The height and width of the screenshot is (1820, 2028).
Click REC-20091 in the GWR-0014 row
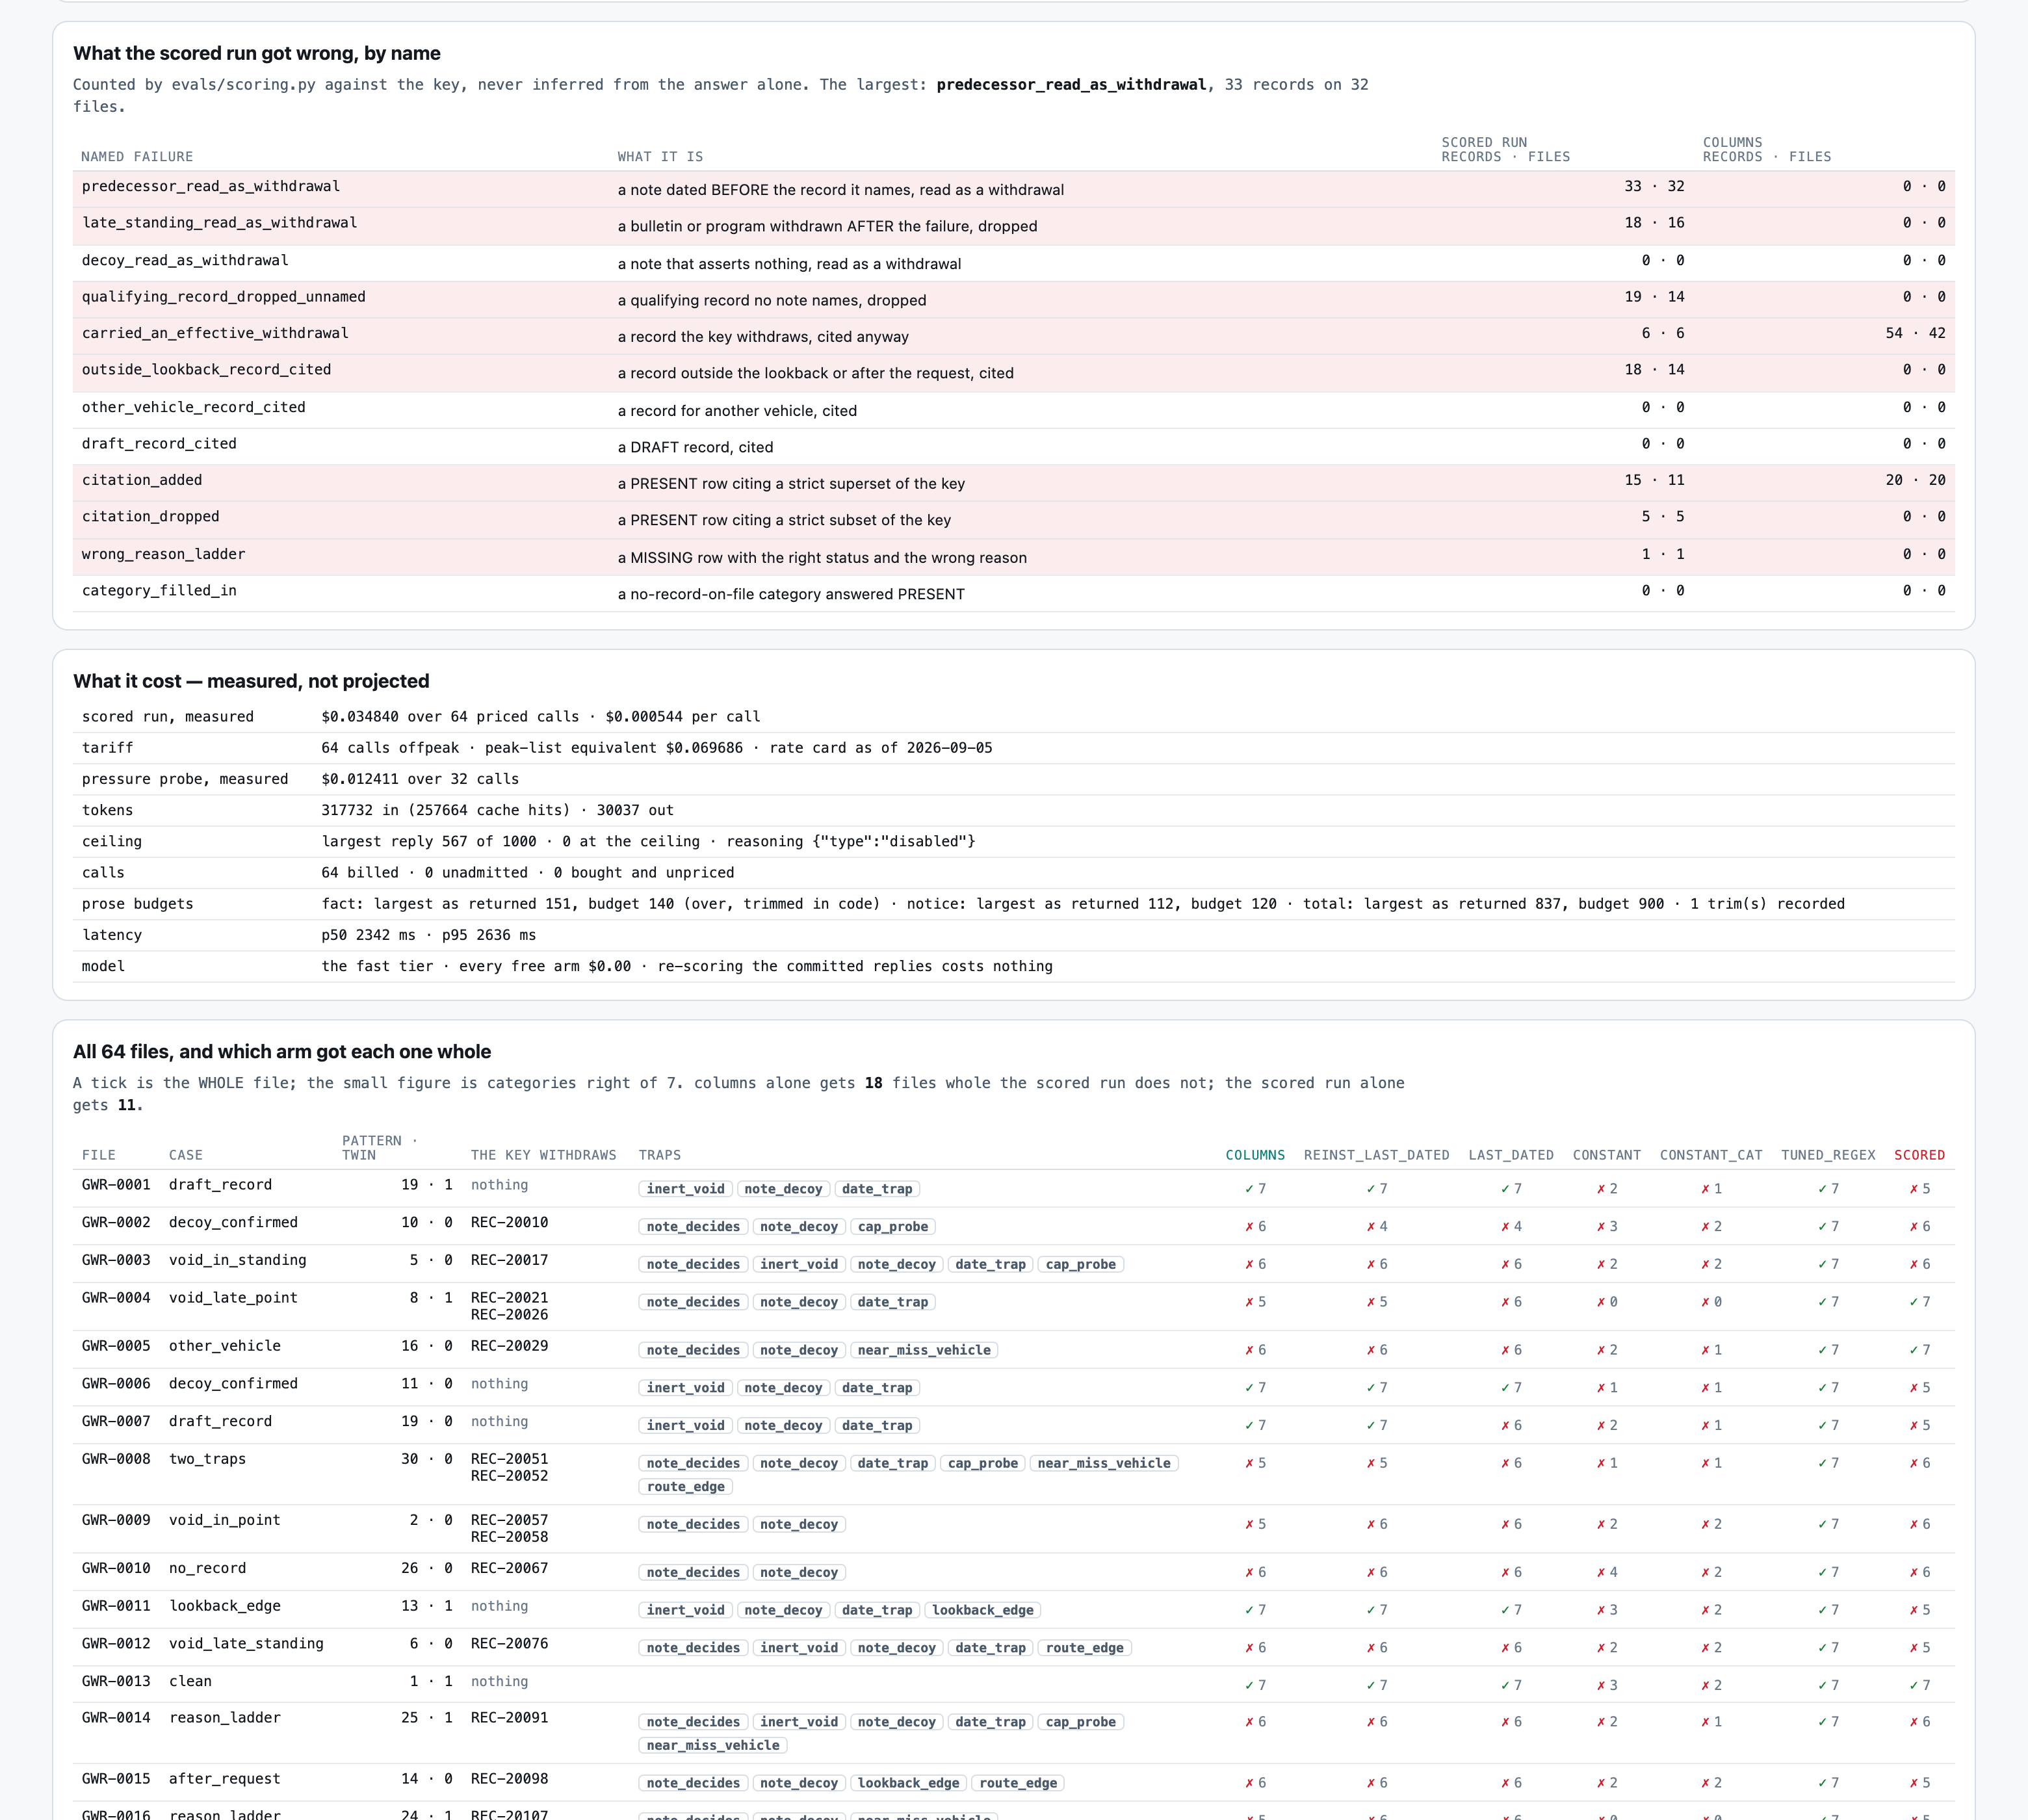[509, 1718]
